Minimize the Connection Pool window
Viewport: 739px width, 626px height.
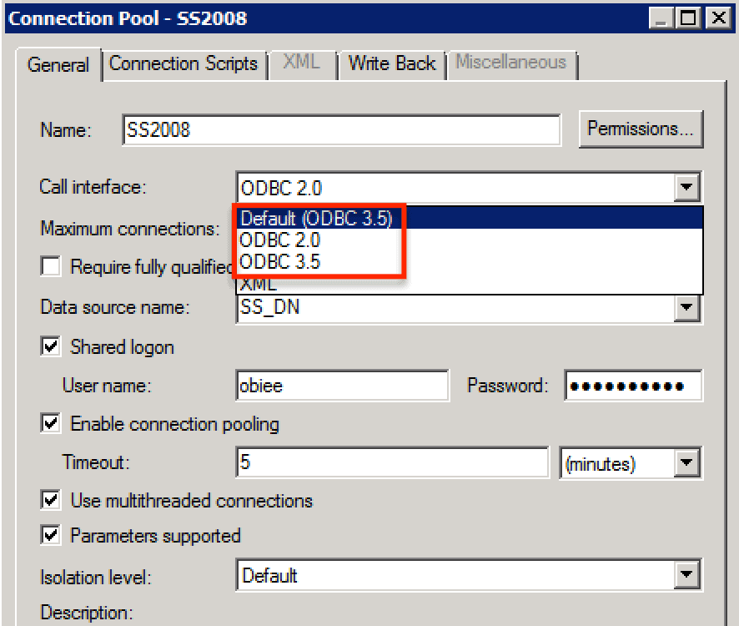661,18
